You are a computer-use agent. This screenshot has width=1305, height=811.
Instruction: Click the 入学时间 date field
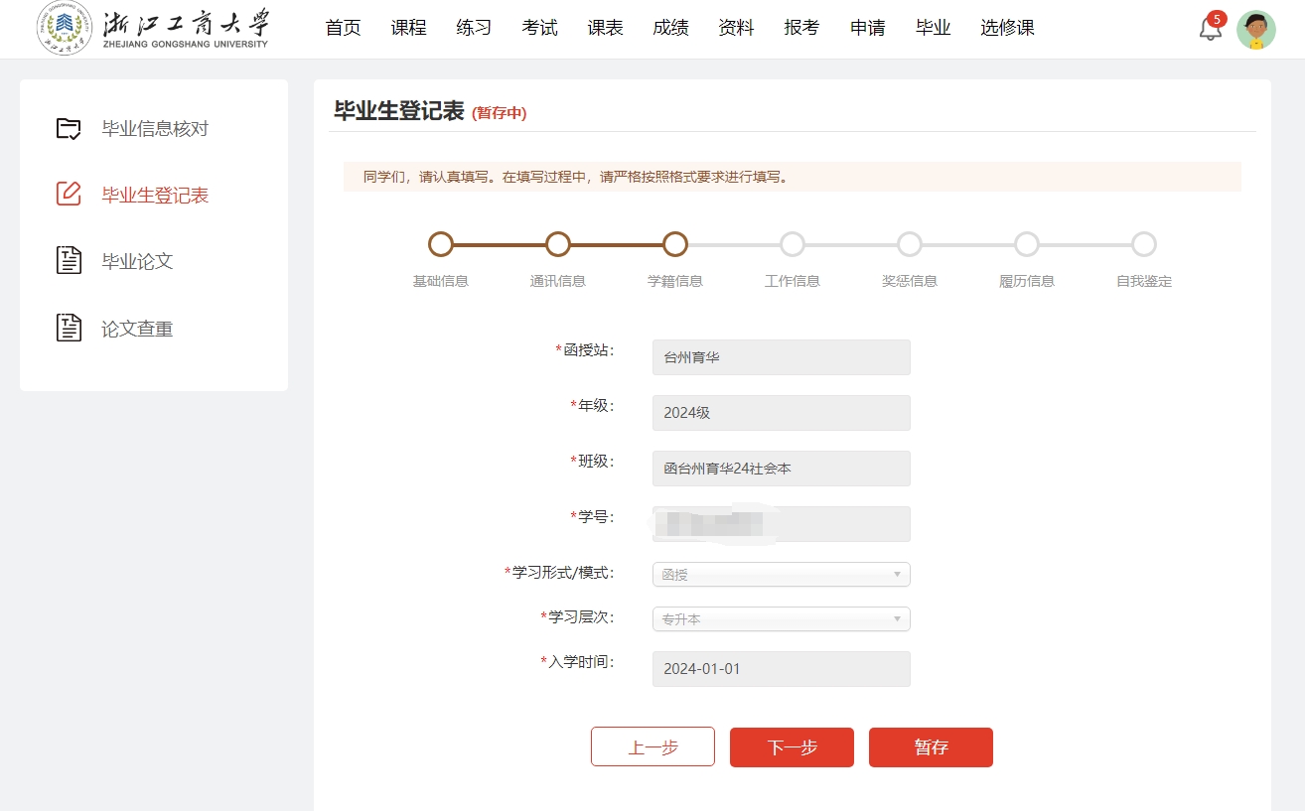pos(781,669)
